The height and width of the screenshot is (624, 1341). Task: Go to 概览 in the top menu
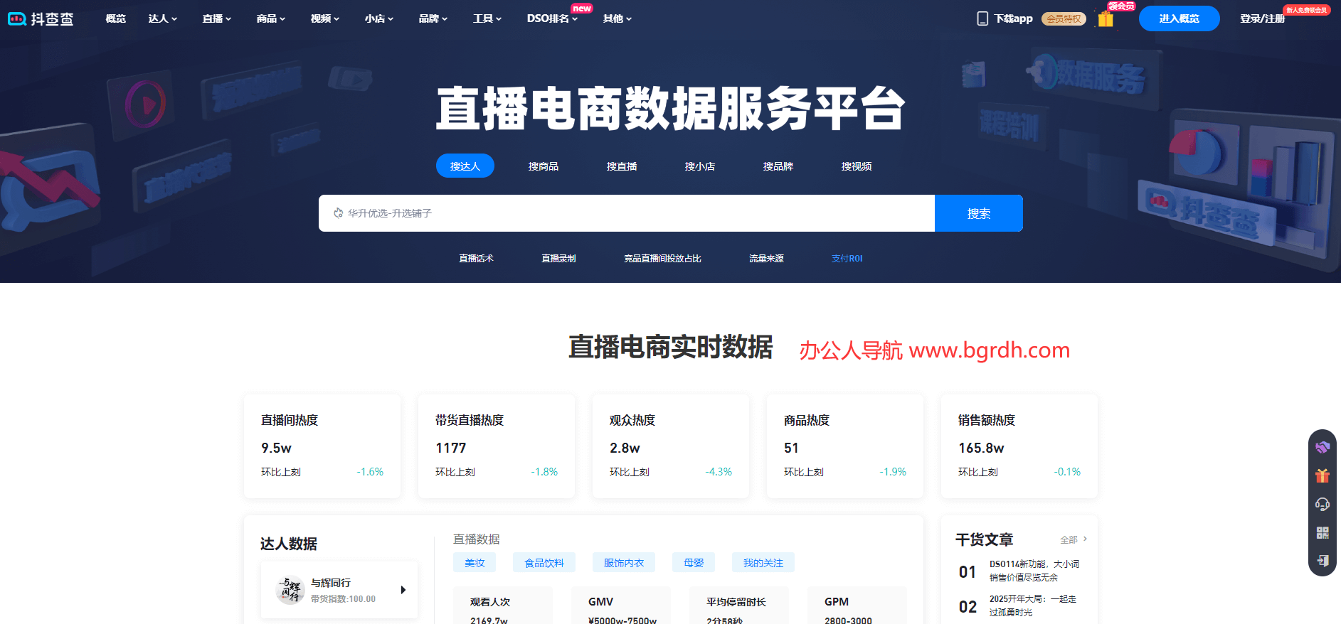[x=115, y=18]
